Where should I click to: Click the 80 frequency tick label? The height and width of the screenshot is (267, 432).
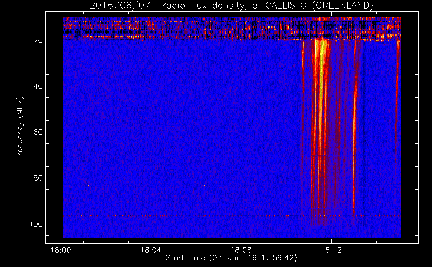tap(38, 178)
